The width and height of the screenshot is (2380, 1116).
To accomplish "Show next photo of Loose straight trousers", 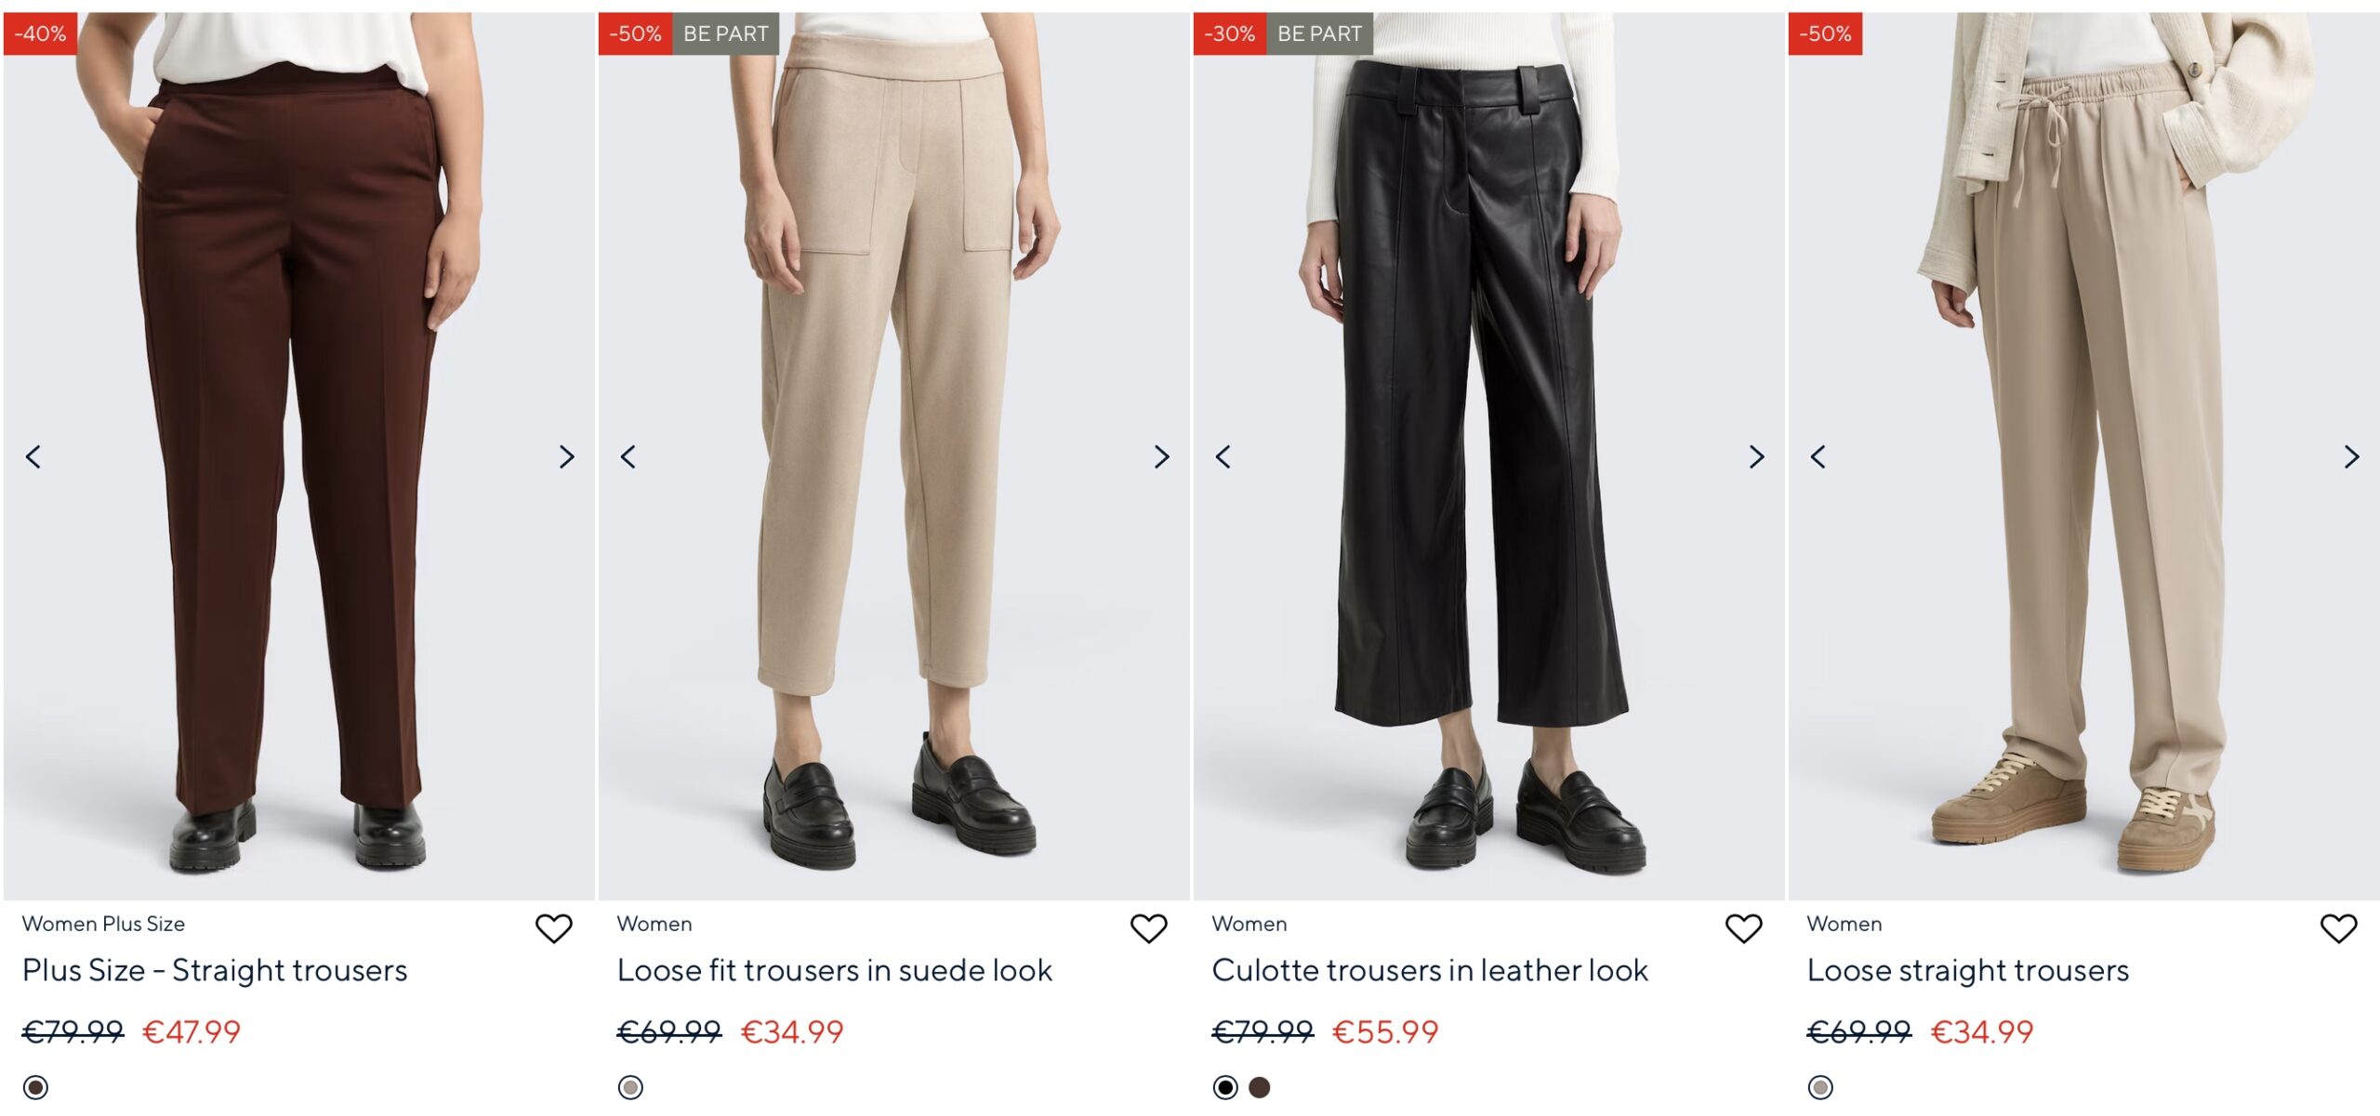I will 2351,456.
